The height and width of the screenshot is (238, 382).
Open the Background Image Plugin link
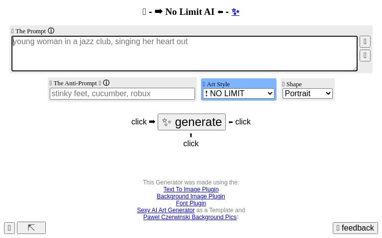(191, 196)
